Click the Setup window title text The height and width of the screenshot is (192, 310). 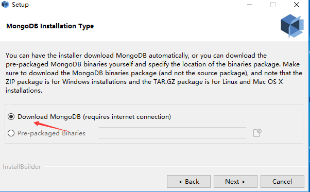click(20, 5)
